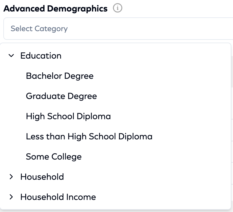
Task: Click the Advanced Demographics info icon
Action: (118, 8)
